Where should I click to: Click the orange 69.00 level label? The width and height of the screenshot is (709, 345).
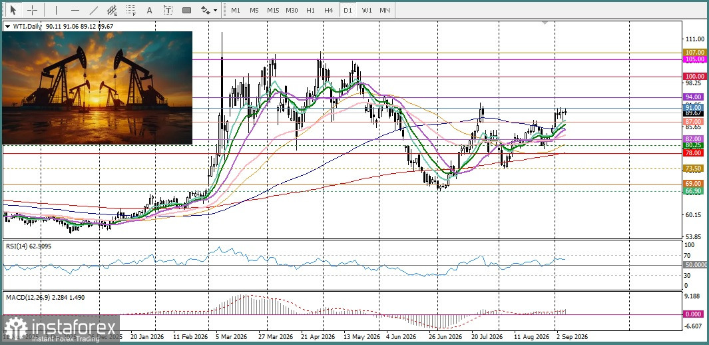(x=694, y=184)
